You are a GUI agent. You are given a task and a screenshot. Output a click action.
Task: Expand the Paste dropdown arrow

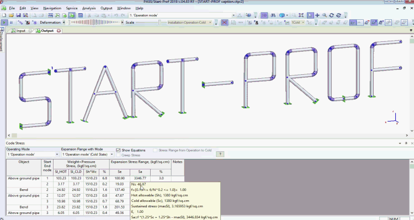pyautogui.click(x=109, y=15)
